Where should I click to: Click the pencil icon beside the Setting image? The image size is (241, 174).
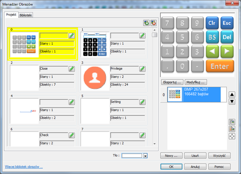[x=143, y=102]
